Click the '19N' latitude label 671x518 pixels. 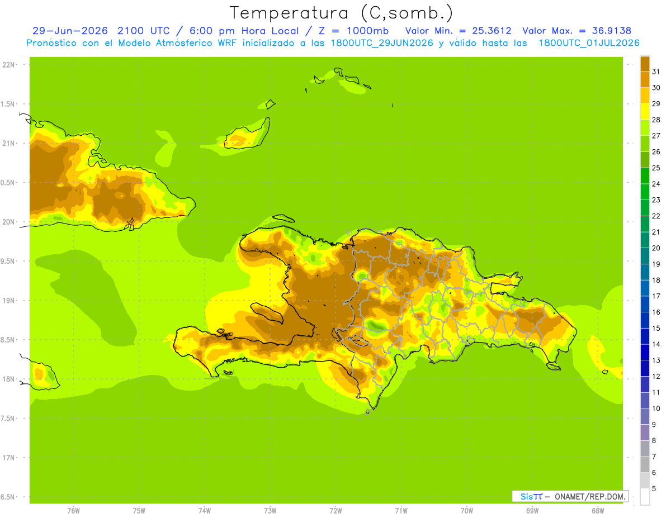tap(8, 301)
